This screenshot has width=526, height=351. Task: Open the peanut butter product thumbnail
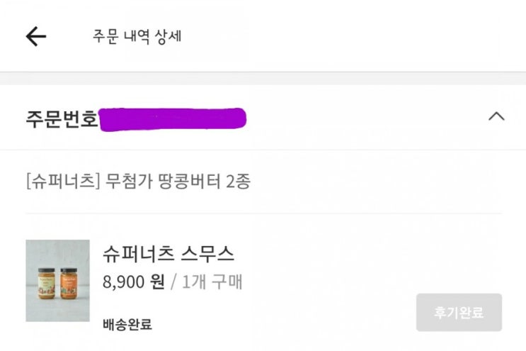58,281
